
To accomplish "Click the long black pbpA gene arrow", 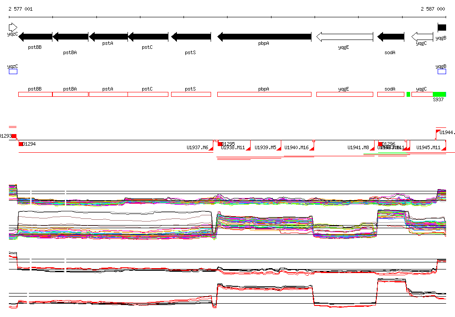I will [x=264, y=37].
